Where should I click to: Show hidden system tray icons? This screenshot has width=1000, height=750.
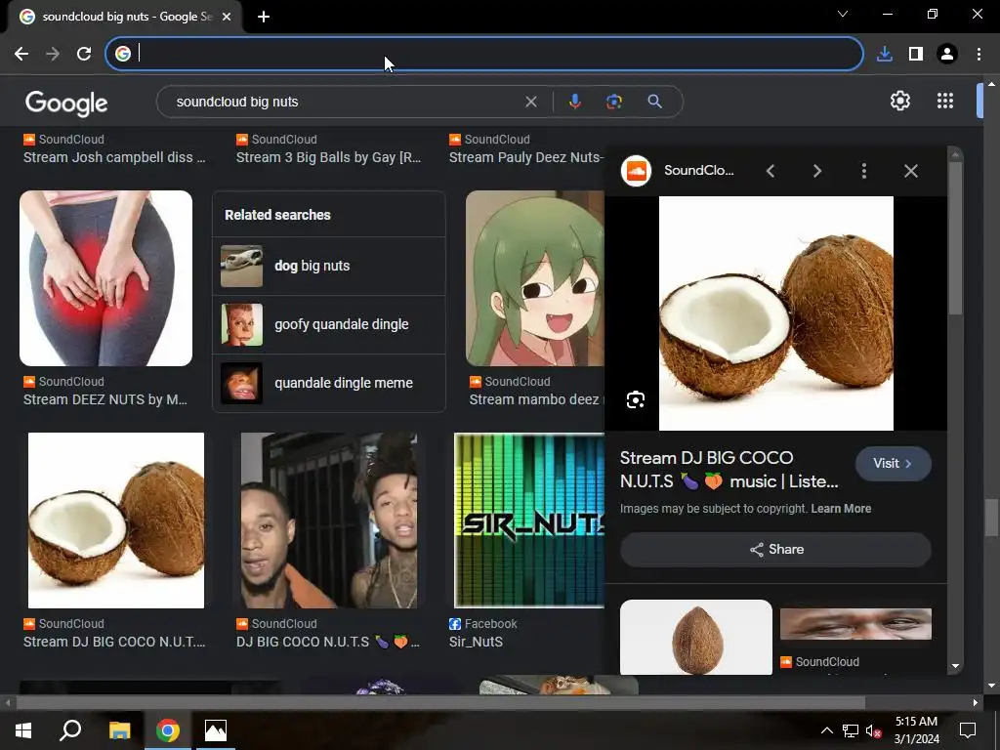coord(826,730)
